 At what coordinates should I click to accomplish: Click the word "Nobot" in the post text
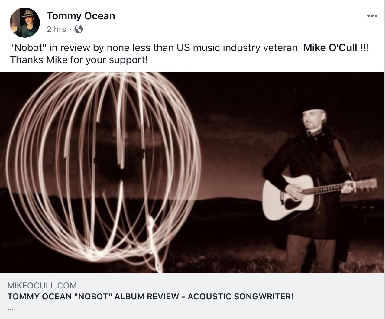pos(28,48)
